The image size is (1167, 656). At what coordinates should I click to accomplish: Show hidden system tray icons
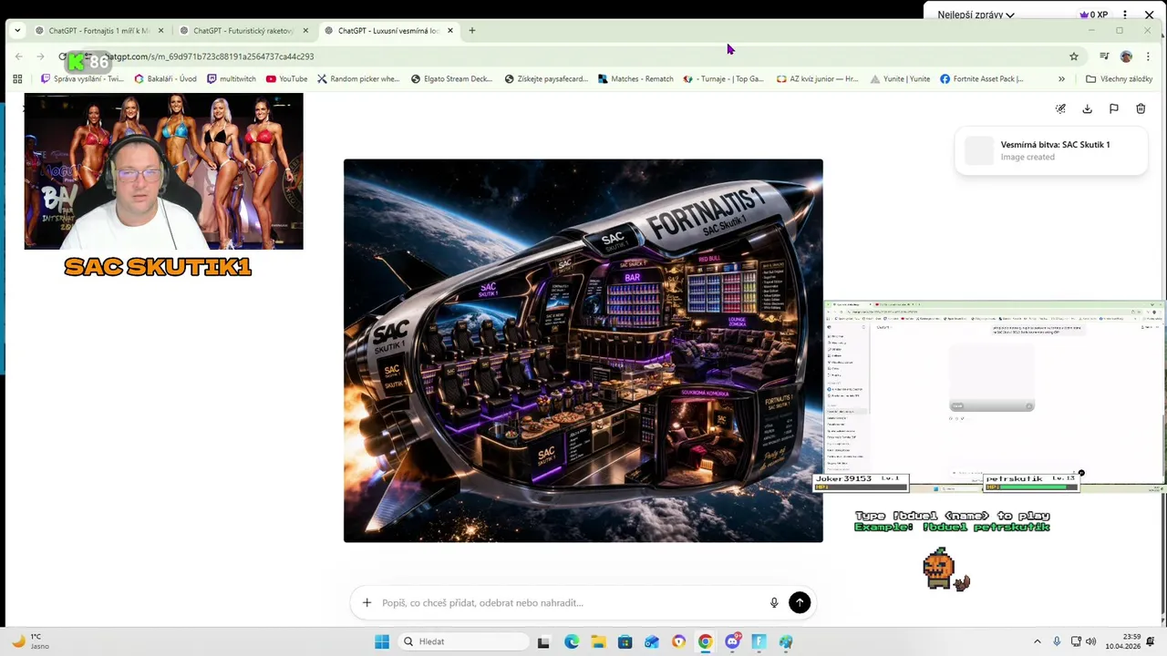tap(1037, 641)
